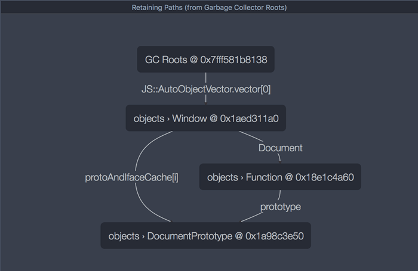Click the chevron separator in the DocumentPrototype node

(143, 236)
